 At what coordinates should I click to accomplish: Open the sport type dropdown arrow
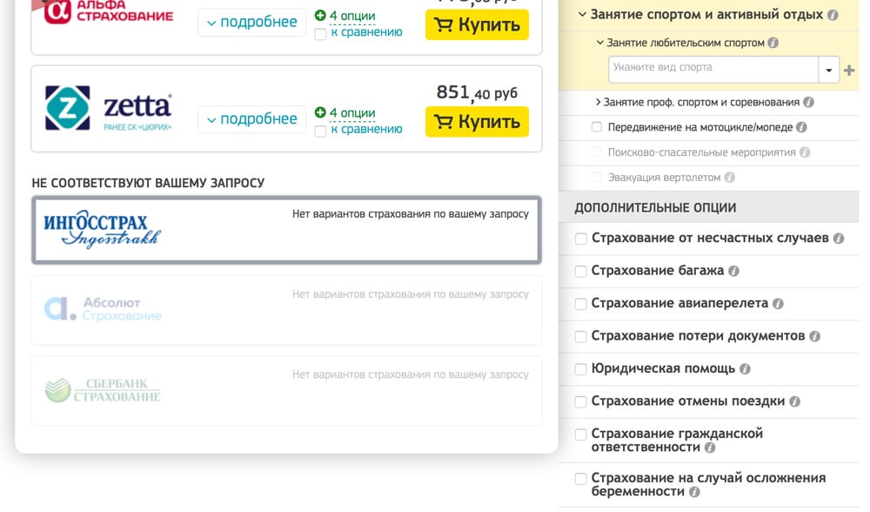click(x=828, y=70)
